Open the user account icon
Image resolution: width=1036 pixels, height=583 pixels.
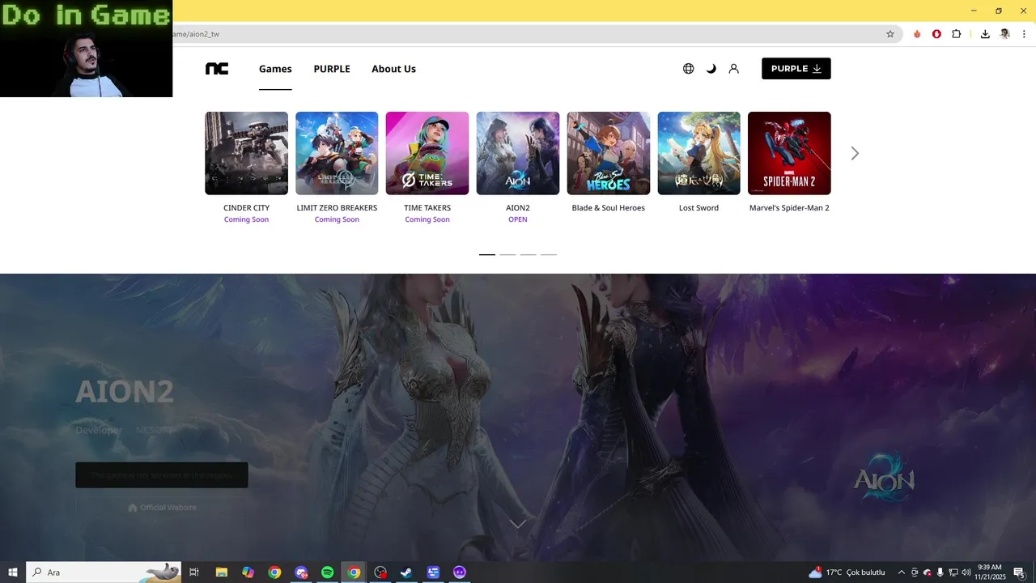pyautogui.click(x=734, y=69)
